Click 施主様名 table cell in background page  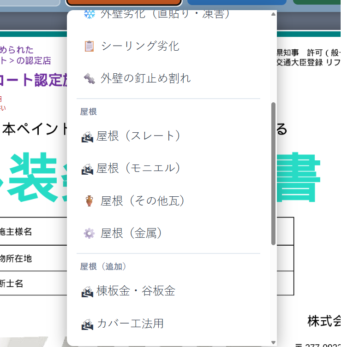(x=33, y=231)
